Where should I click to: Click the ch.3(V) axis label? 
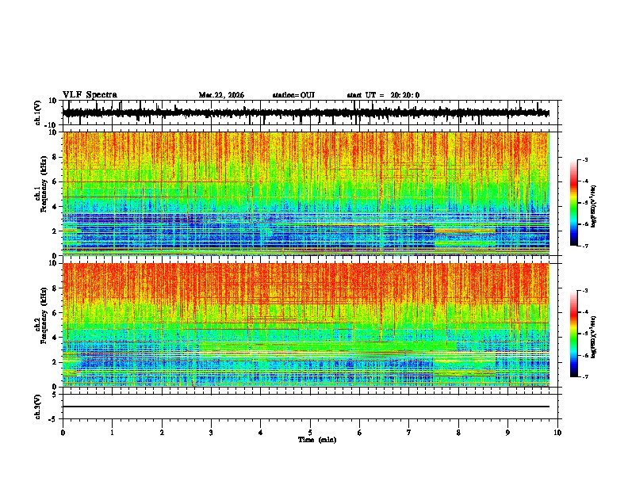pyautogui.click(x=37, y=407)
